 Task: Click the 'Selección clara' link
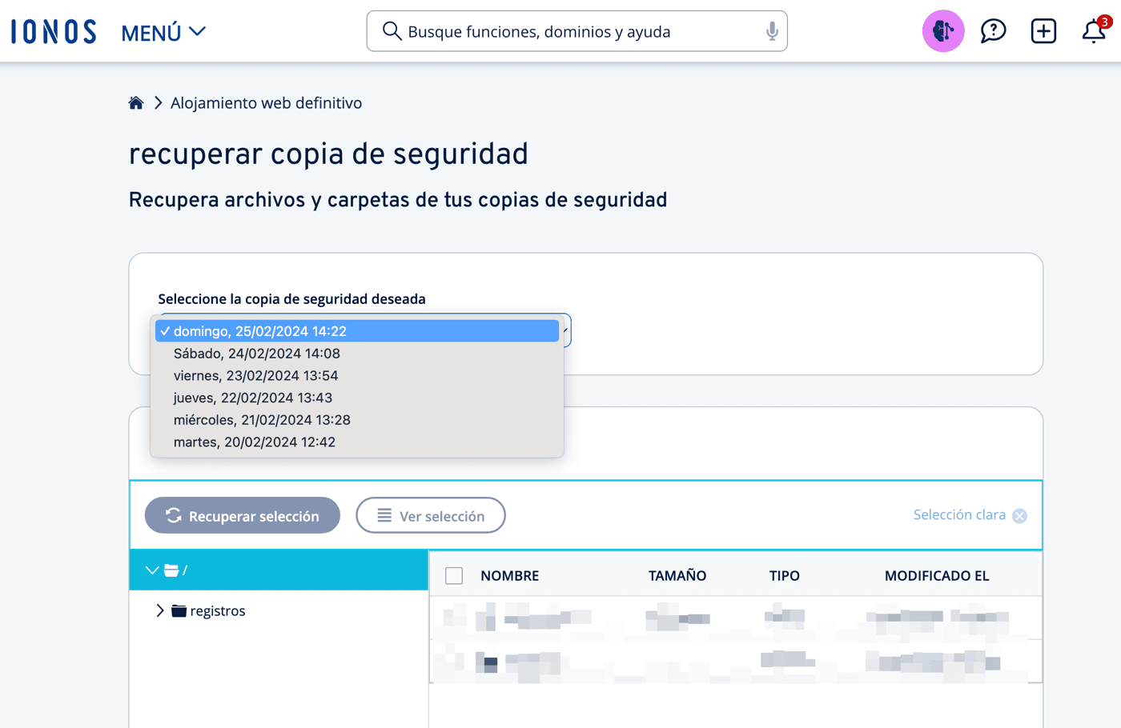pos(959,515)
